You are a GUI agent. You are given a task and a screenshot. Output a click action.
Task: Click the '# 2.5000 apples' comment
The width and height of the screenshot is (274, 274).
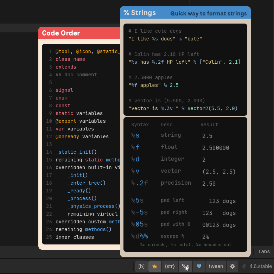pyautogui.click(x=151, y=77)
